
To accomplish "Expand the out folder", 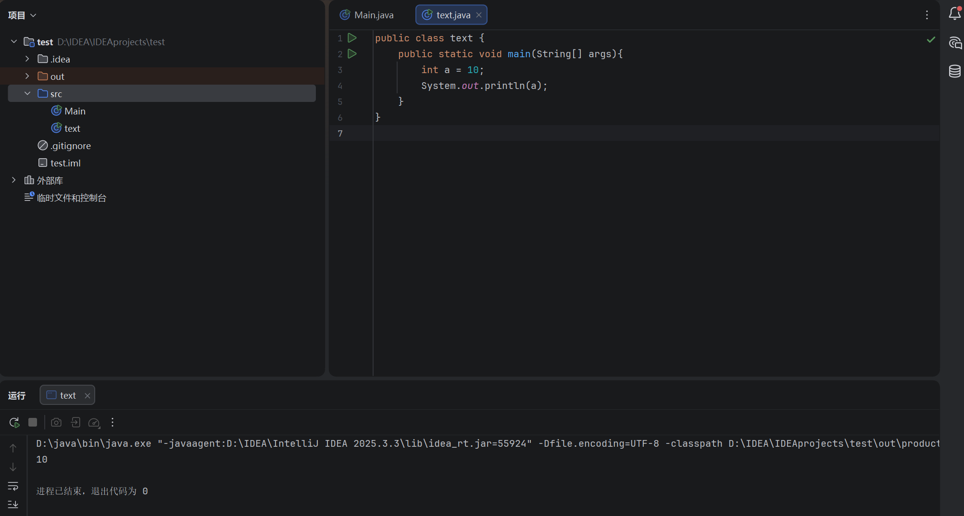I will coord(27,76).
